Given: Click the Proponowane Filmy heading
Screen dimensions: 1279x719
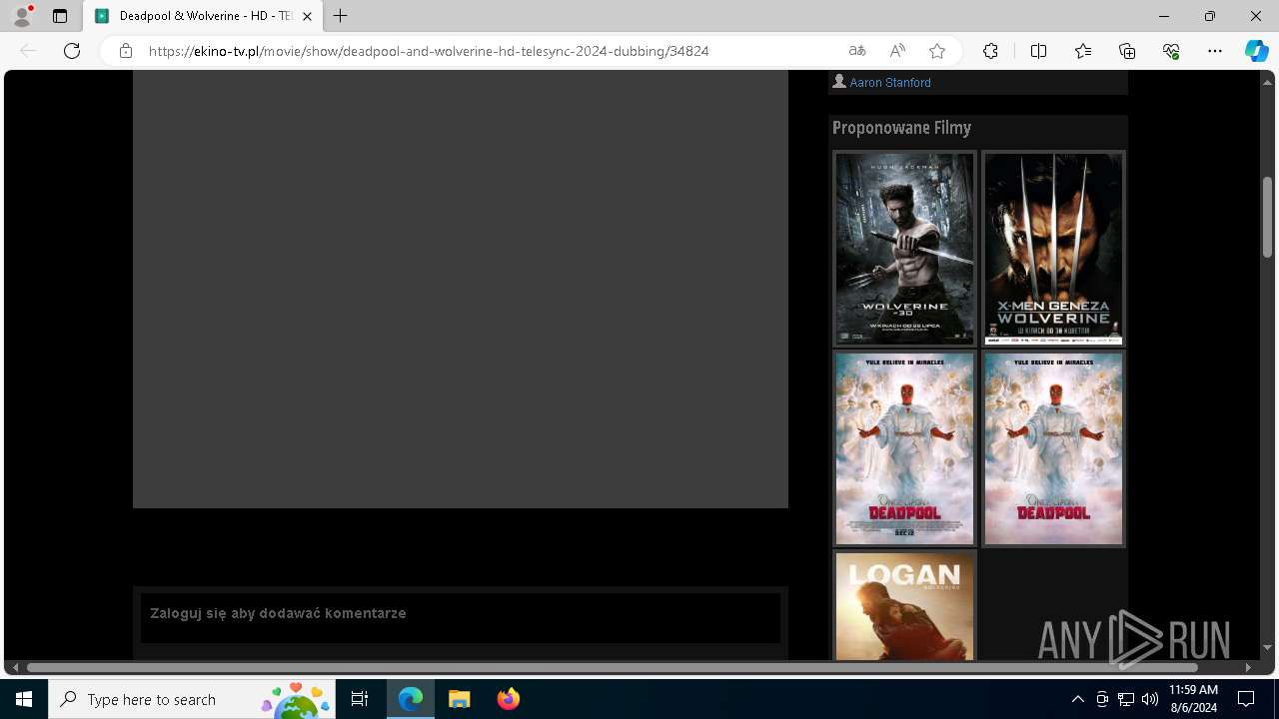Looking at the screenshot, I should coord(901,128).
